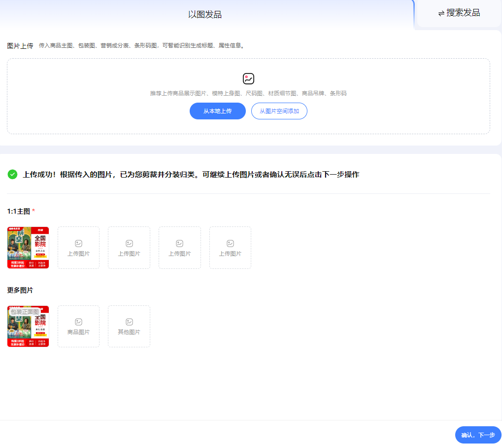This screenshot has width=502, height=445.
Task: Click the green upload success checkmark icon
Action: point(12,175)
